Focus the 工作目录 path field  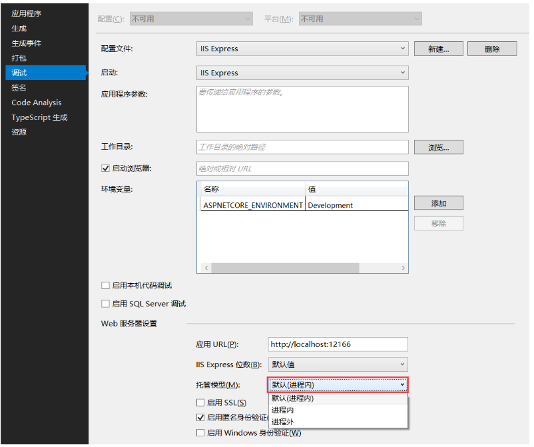pyautogui.click(x=302, y=147)
